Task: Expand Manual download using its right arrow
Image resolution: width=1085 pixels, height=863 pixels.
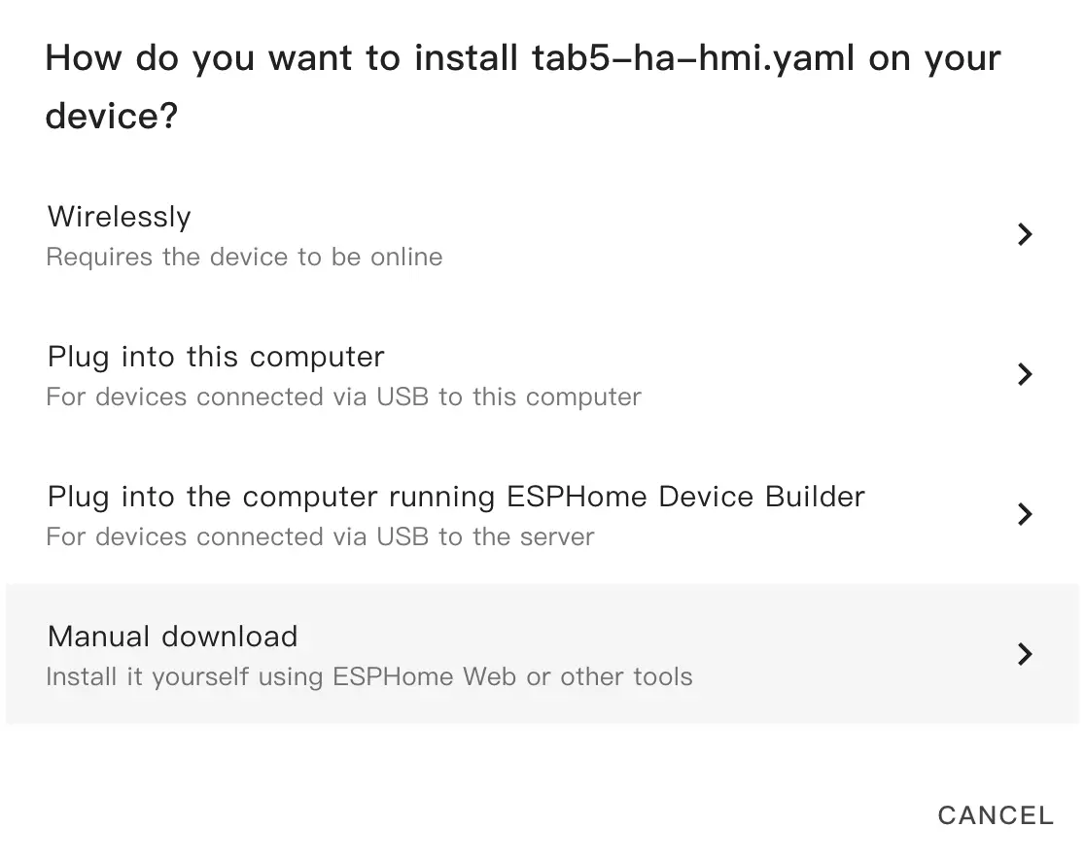Action: click(1024, 654)
